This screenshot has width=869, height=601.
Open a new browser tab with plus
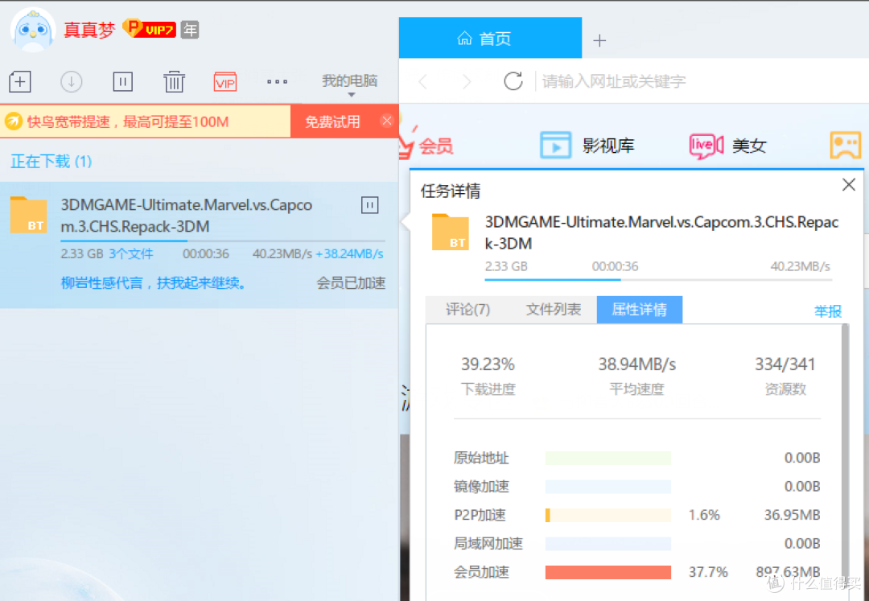click(599, 40)
